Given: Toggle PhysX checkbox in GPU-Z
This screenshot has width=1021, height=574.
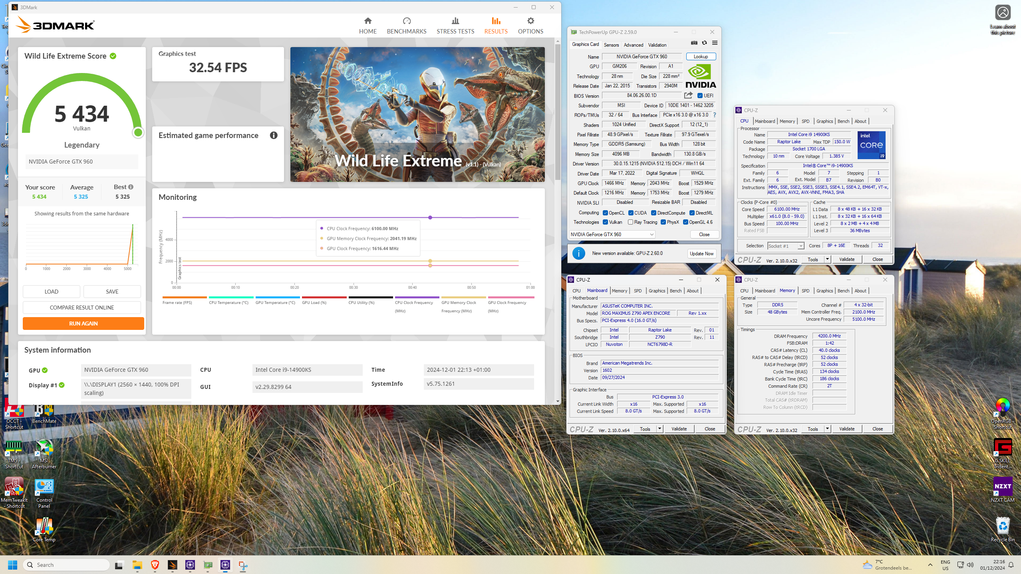Looking at the screenshot, I should click(x=663, y=222).
